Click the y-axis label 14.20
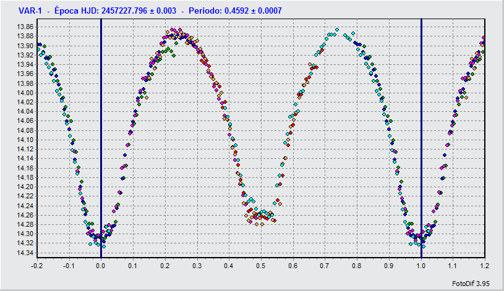504x291 pixels. point(25,187)
